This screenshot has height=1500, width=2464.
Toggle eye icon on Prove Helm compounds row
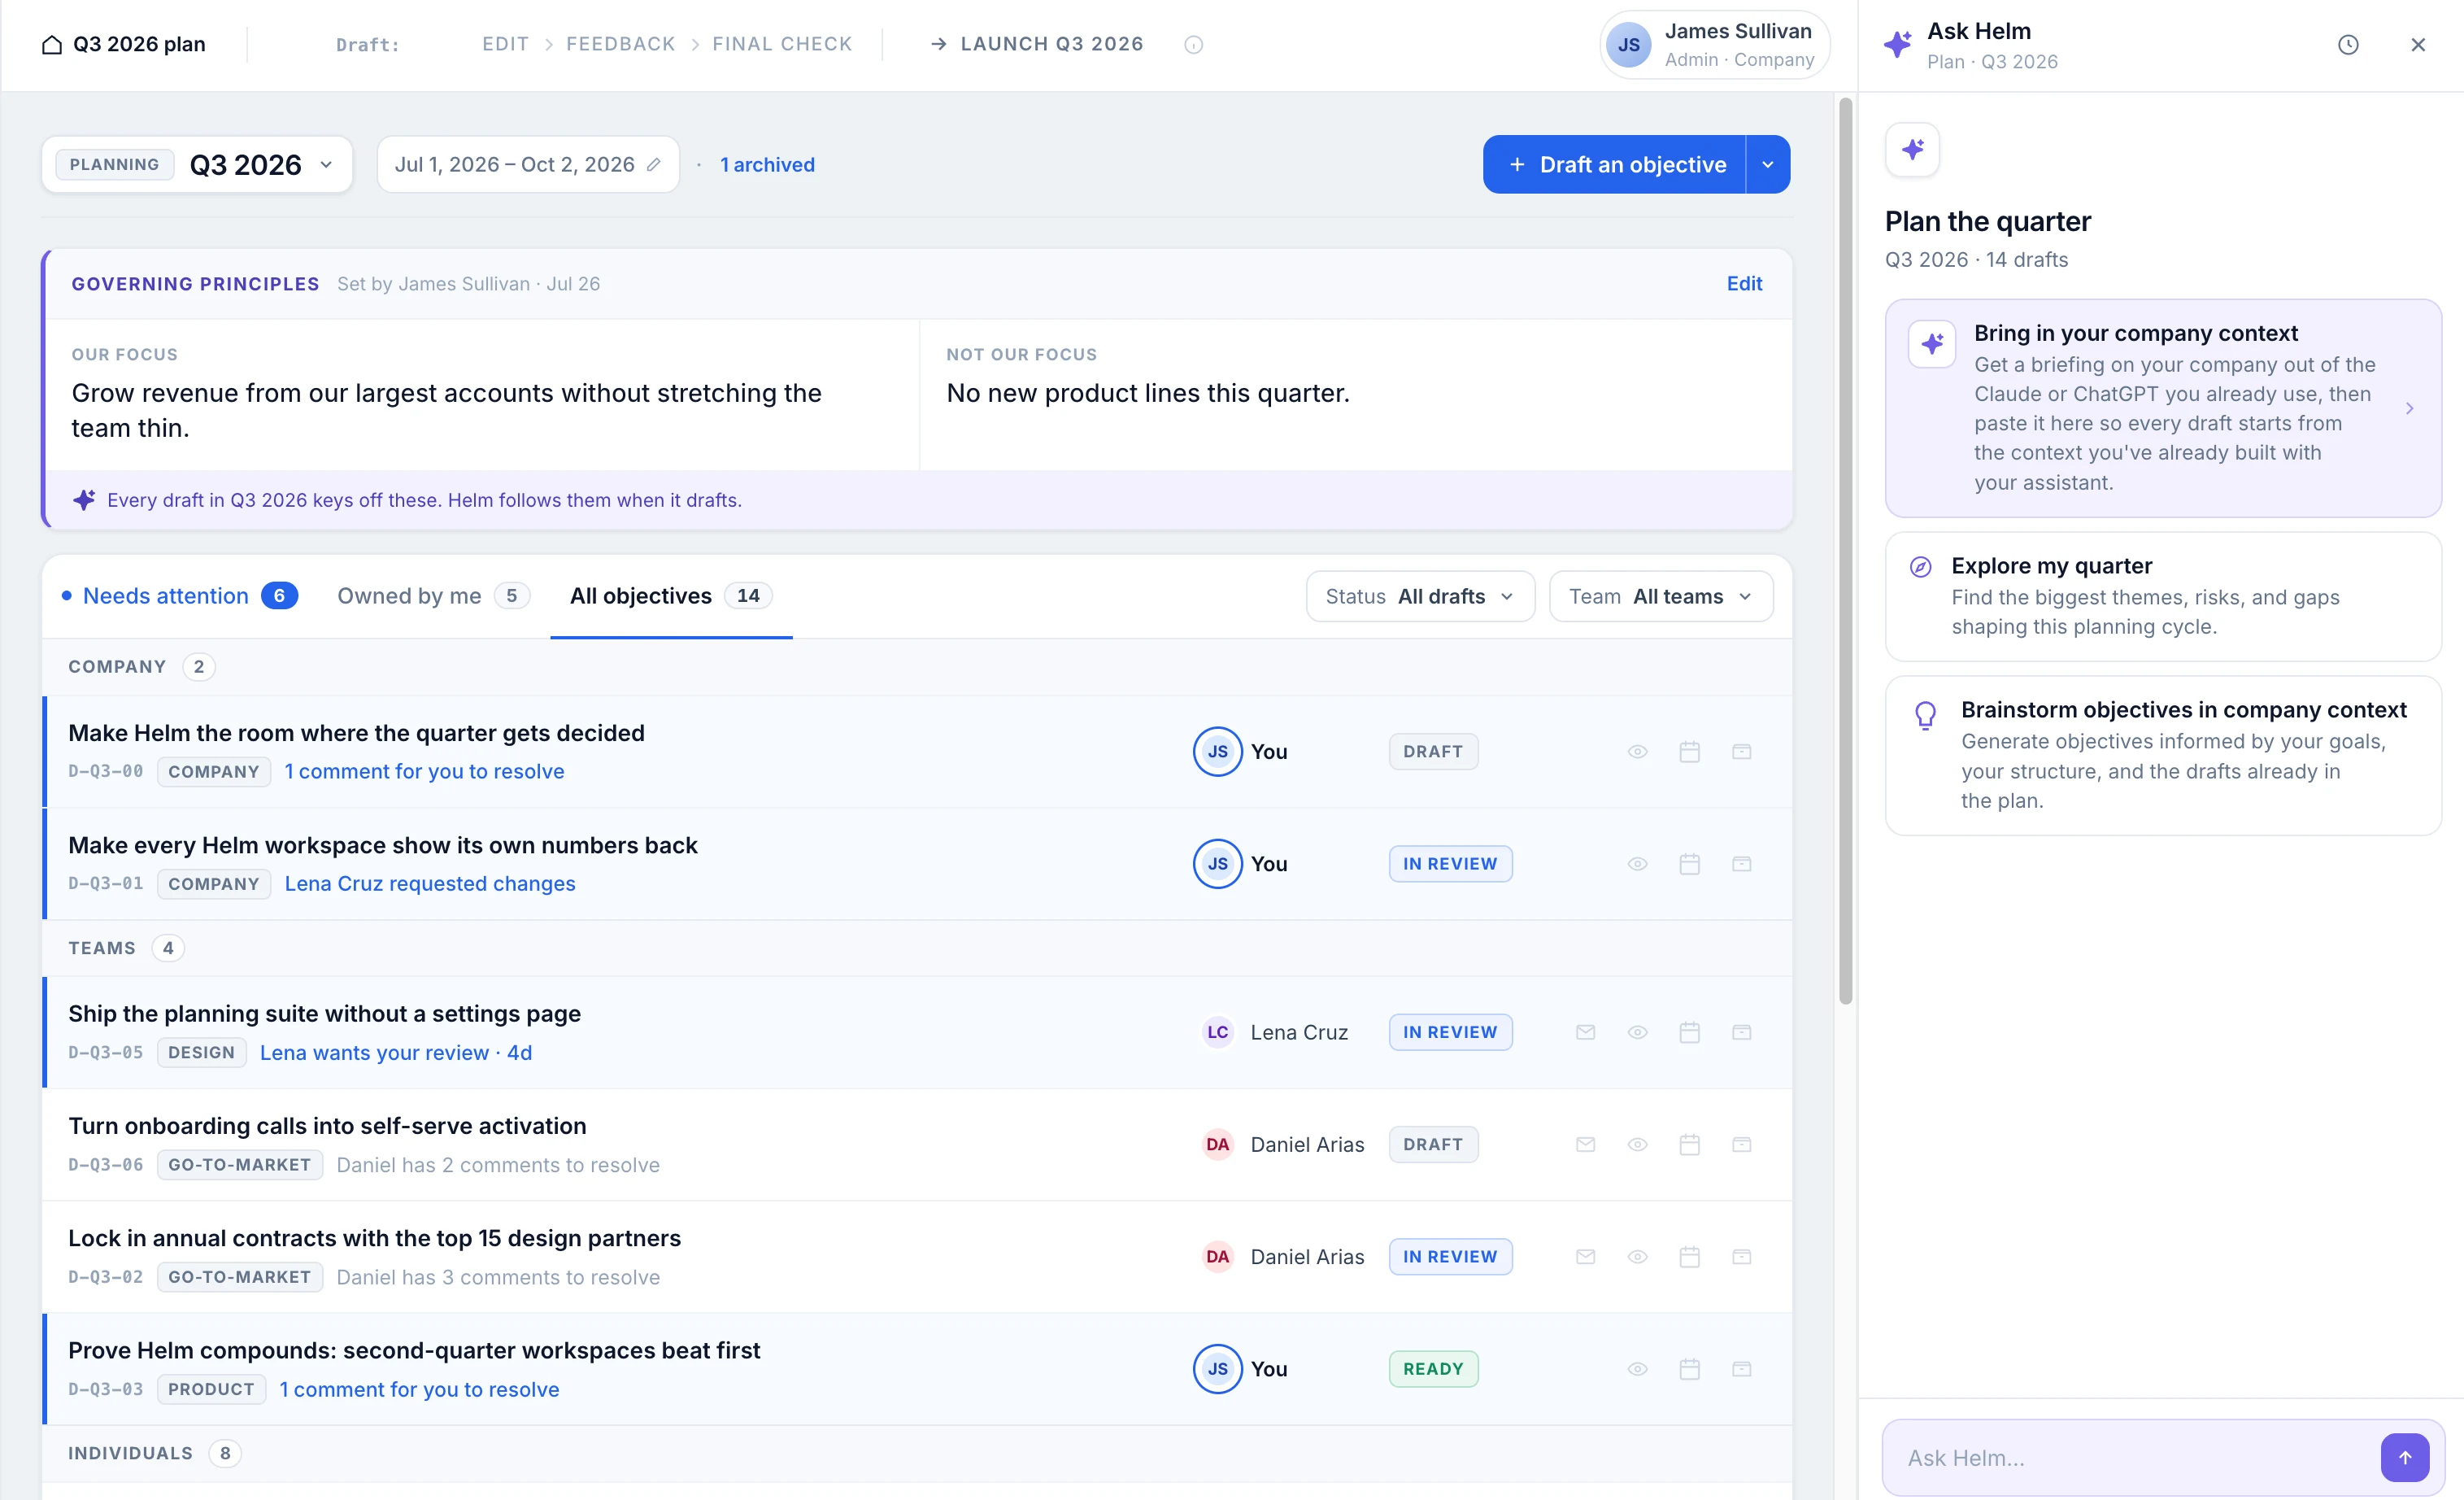[x=1637, y=1368]
